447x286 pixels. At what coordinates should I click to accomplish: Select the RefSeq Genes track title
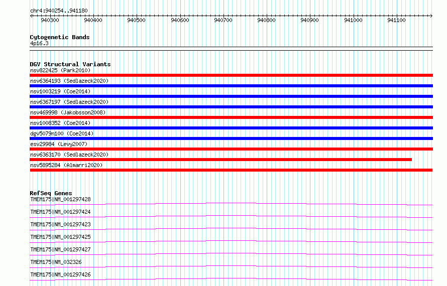(x=51, y=193)
